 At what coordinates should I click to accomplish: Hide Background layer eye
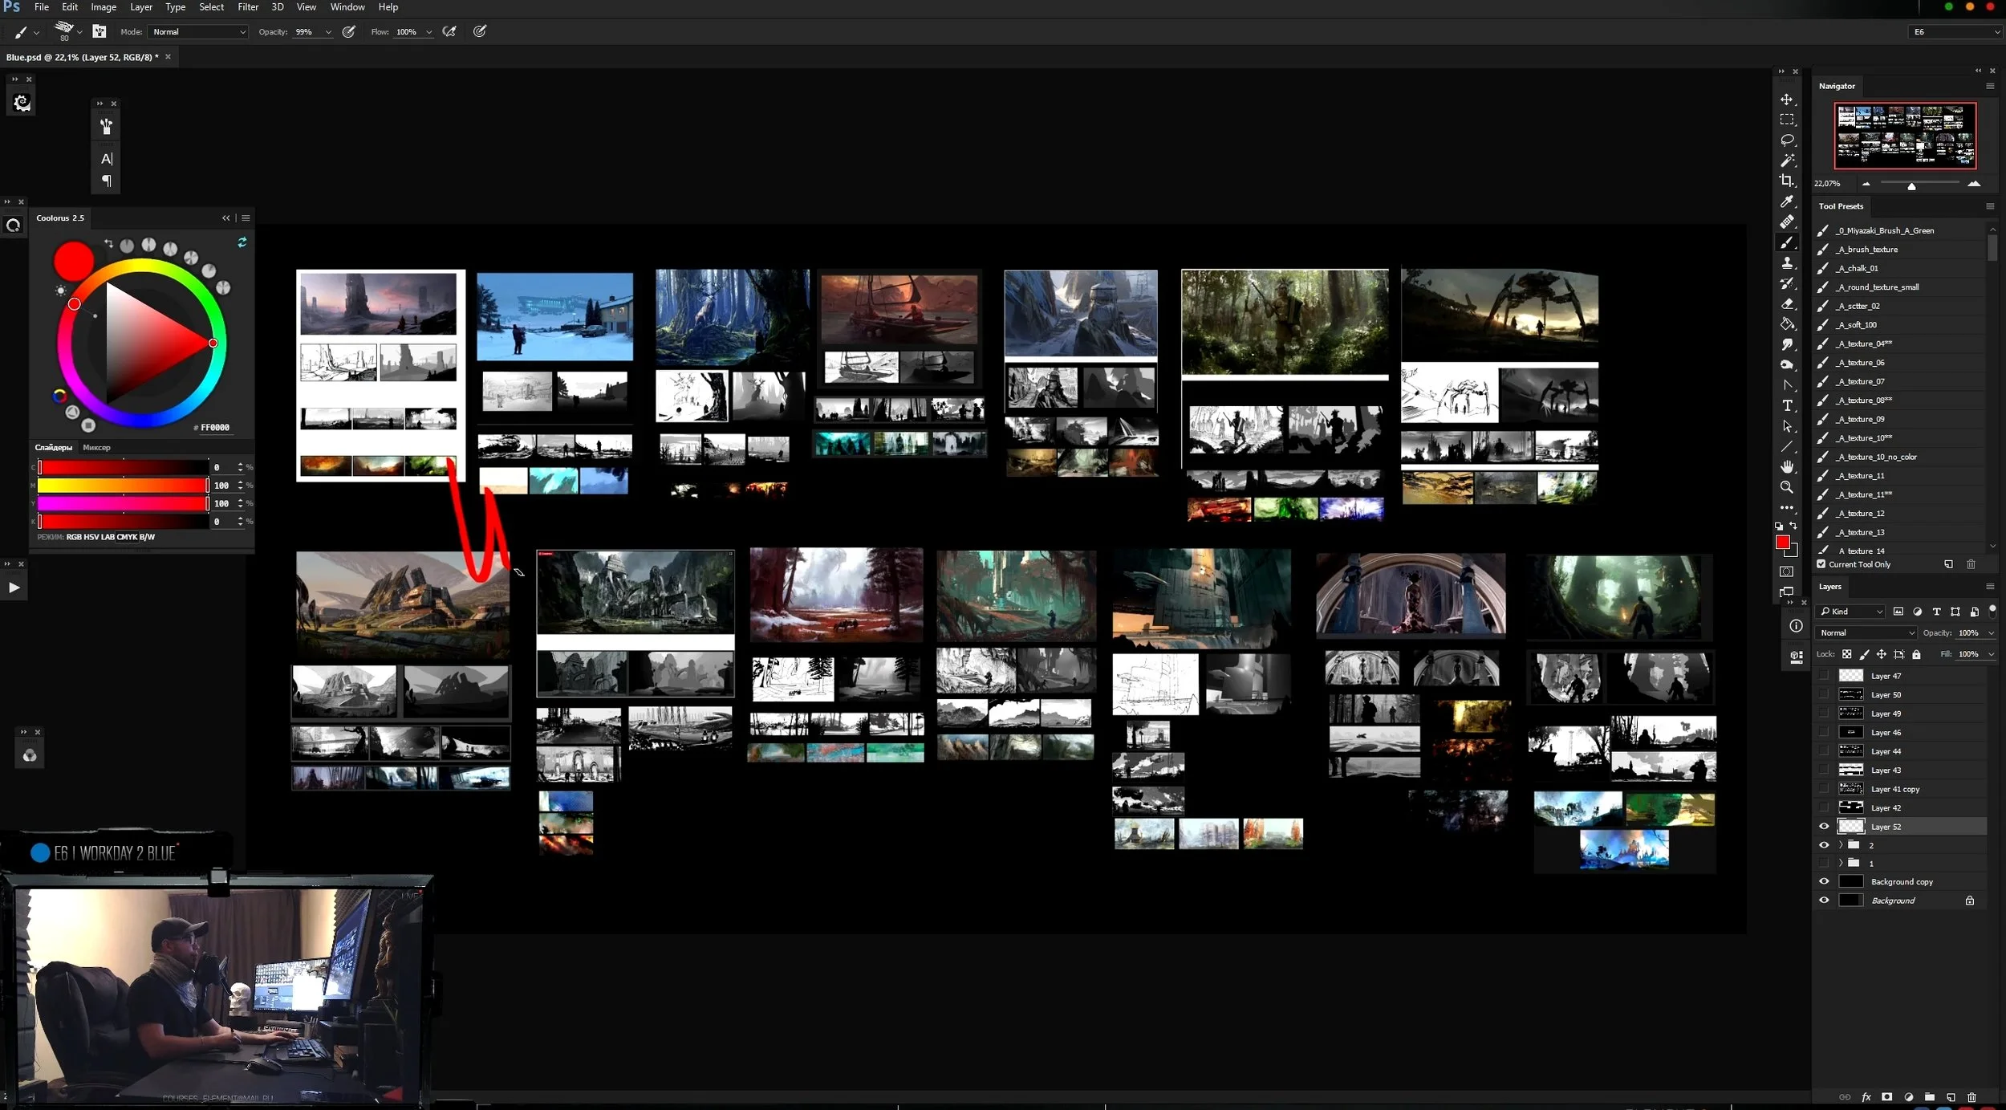pos(1824,901)
